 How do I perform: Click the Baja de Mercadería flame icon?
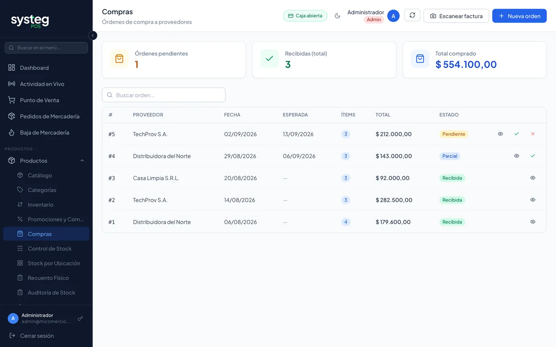(12, 133)
